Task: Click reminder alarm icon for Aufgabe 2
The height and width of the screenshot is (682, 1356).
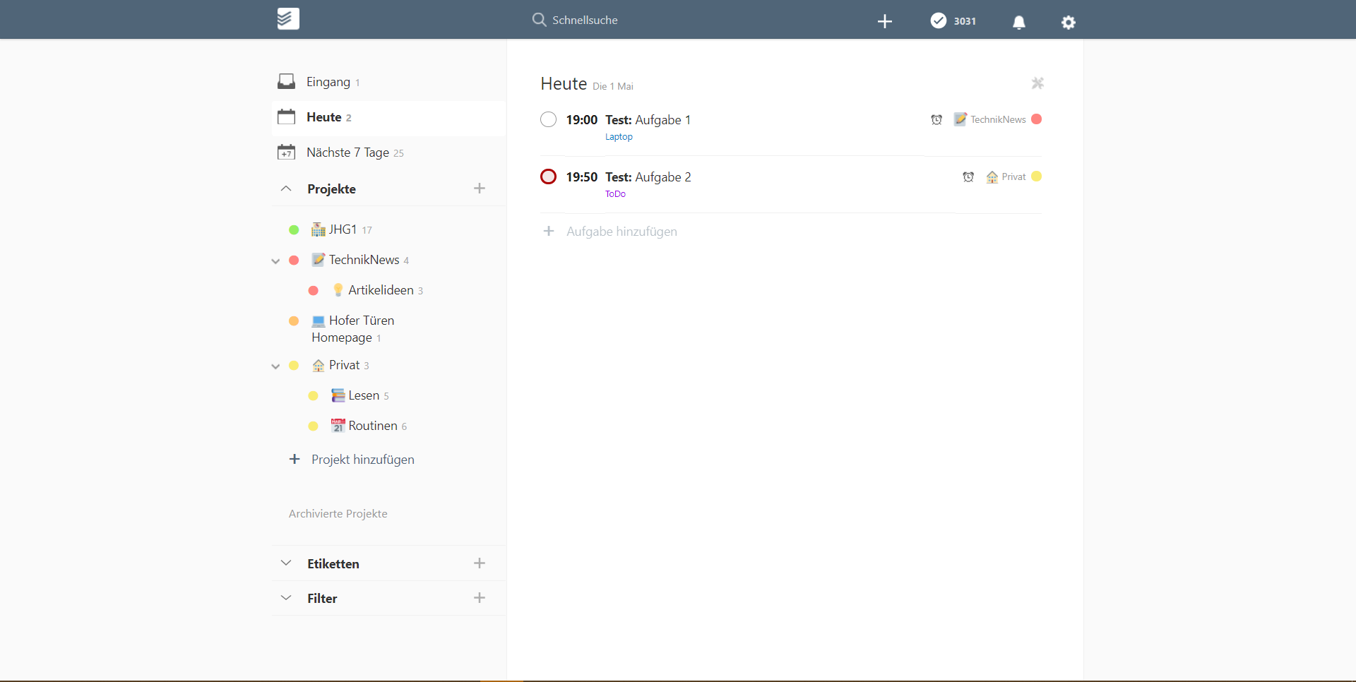Action: (968, 177)
